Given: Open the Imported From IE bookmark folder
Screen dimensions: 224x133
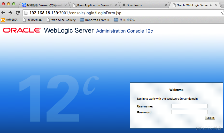Looking at the screenshot, I should [95, 20].
